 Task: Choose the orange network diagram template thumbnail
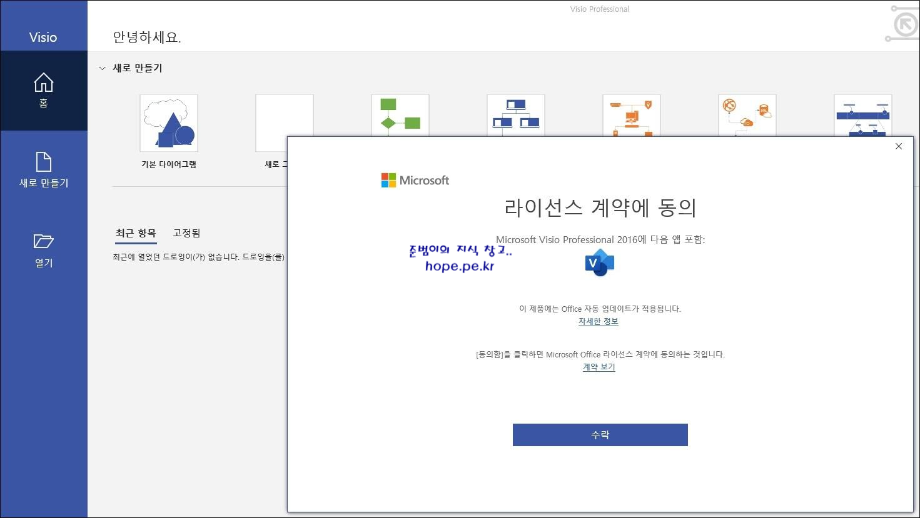(632, 115)
